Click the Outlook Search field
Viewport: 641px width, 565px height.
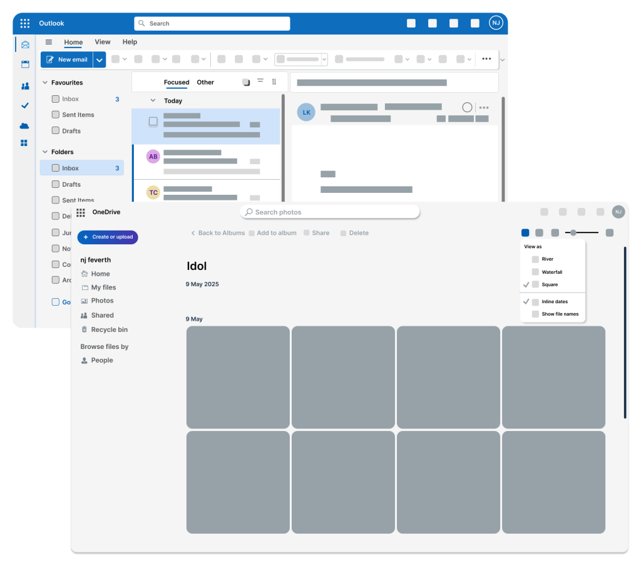pos(212,23)
